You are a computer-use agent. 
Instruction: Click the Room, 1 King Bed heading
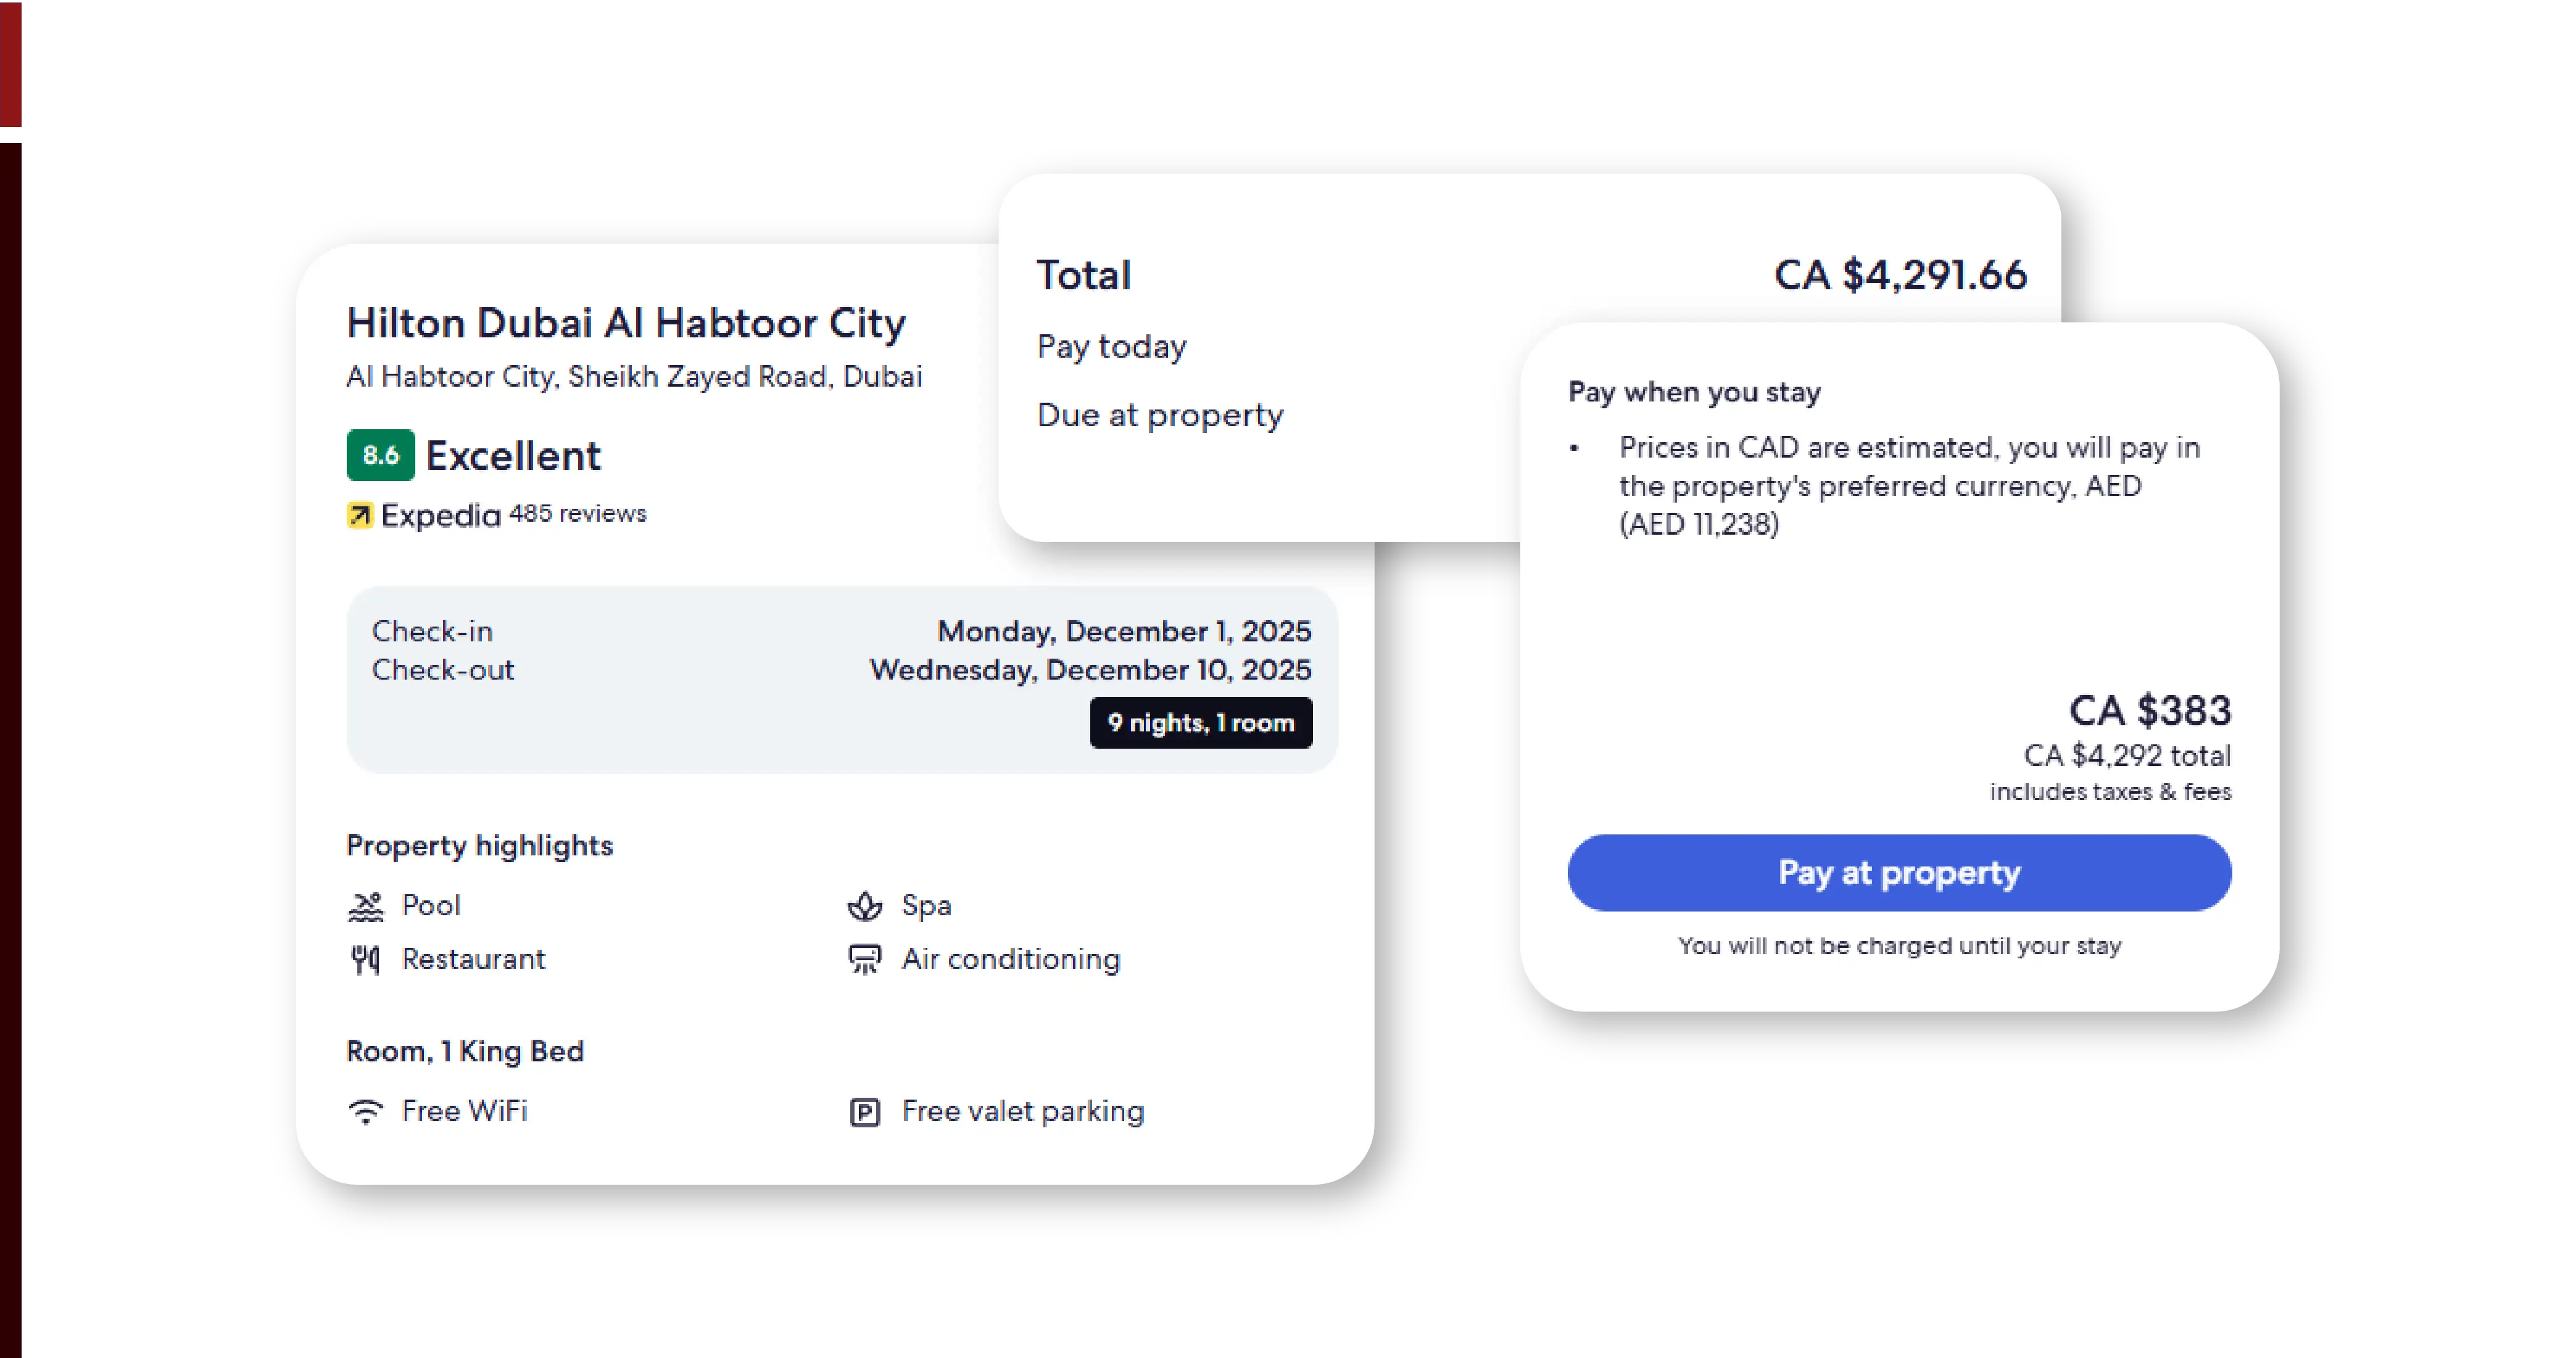[x=465, y=1051]
